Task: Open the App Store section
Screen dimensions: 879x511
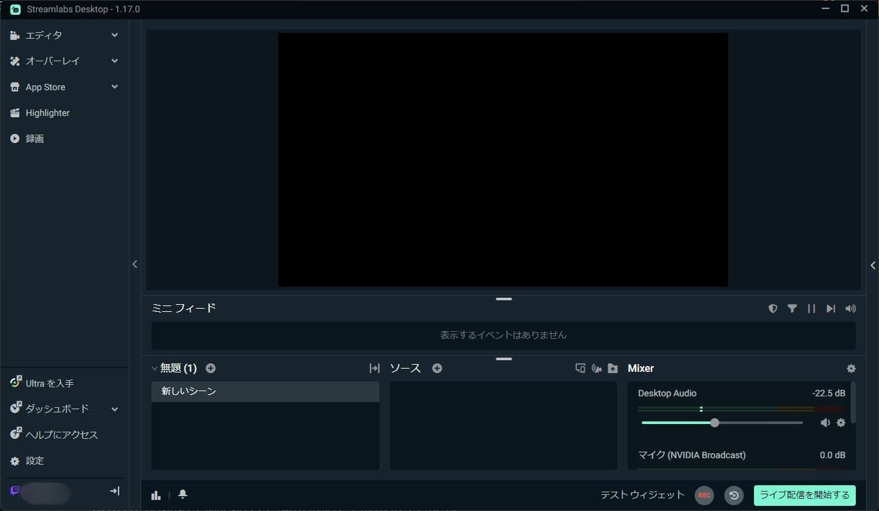Action: [114, 87]
